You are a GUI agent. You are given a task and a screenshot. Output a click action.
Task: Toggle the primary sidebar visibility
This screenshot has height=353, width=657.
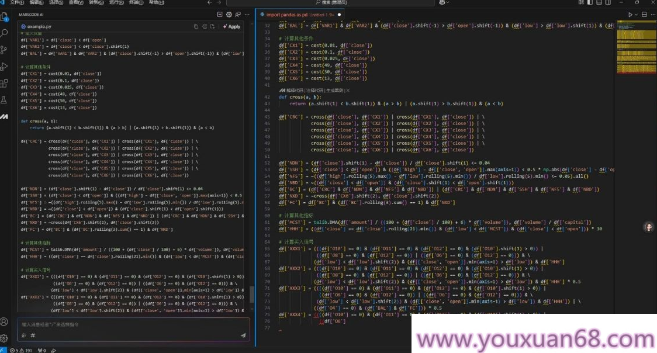pyautogui.click(x=590, y=3)
